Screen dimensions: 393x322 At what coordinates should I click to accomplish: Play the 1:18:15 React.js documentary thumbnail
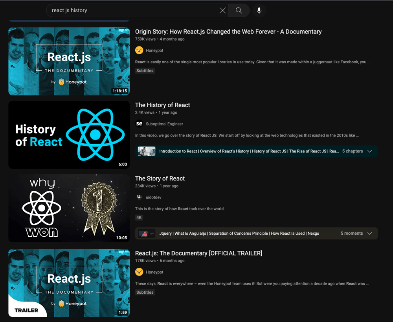click(69, 61)
